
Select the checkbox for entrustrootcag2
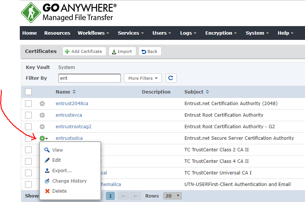28,127
